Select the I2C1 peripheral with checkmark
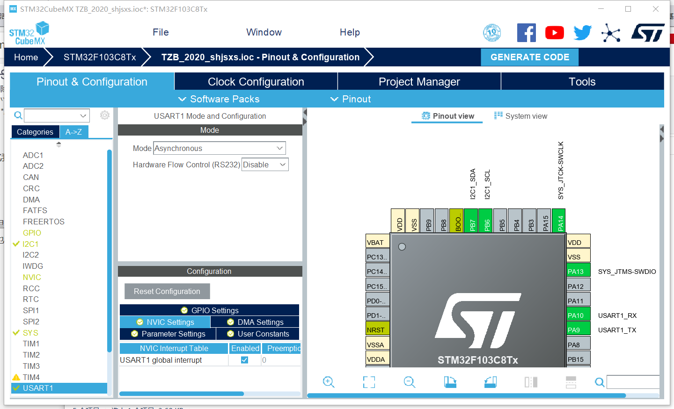This screenshot has width=674, height=409. point(31,244)
